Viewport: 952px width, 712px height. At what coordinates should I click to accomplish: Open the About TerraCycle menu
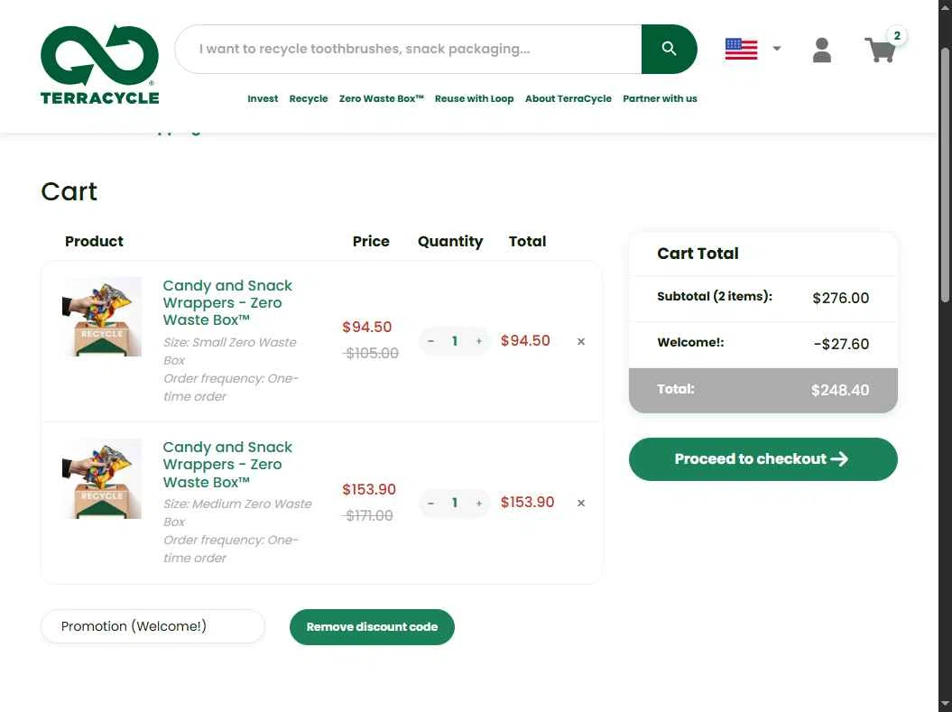coord(568,98)
